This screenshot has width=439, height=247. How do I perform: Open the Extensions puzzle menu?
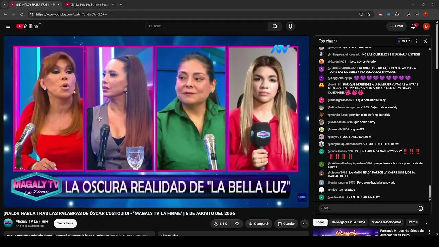(x=397, y=14)
